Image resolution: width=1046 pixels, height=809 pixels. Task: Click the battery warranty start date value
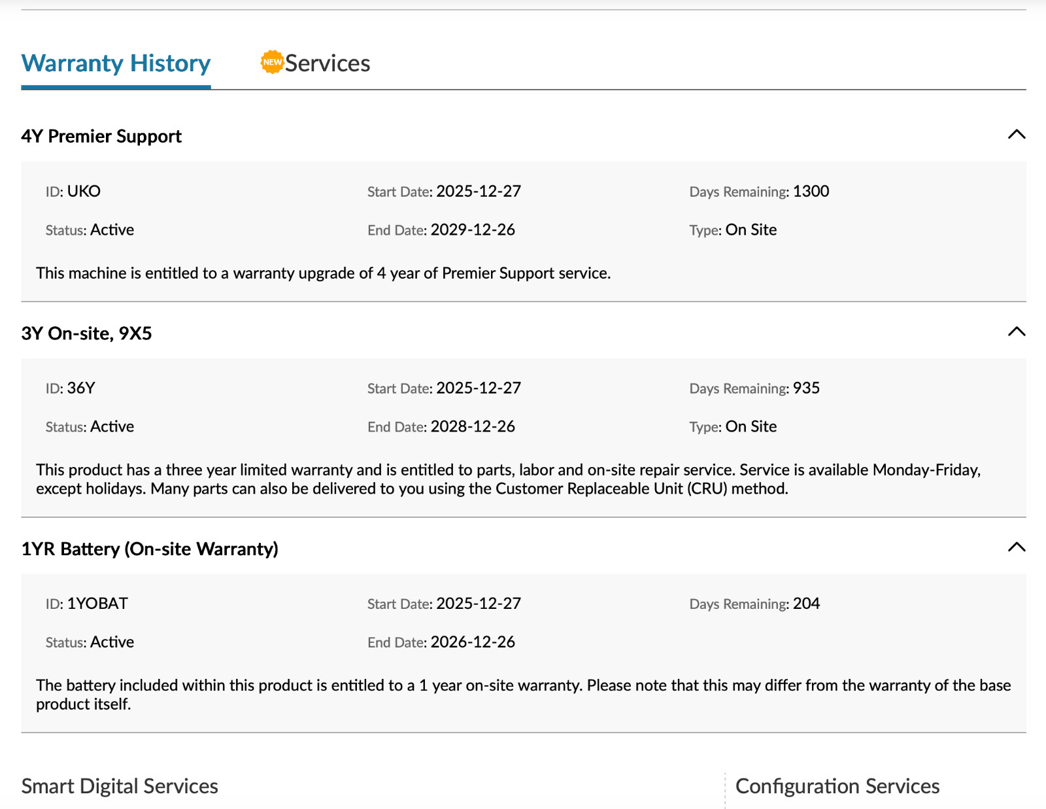pos(479,603)
